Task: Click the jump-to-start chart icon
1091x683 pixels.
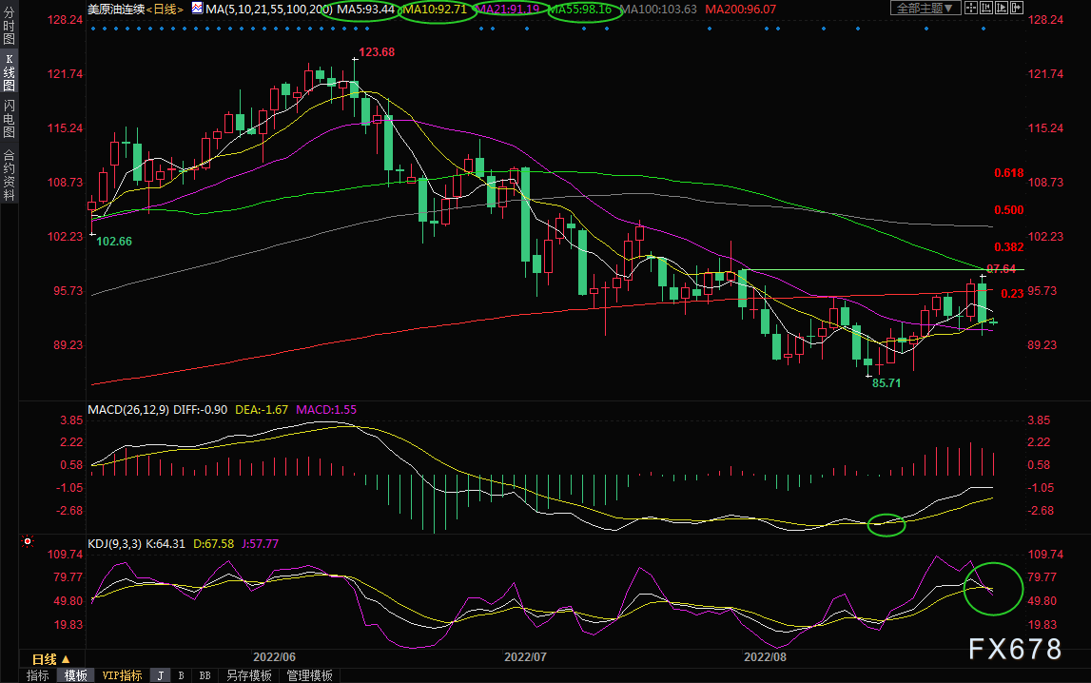Action: [x=986, y=8]
